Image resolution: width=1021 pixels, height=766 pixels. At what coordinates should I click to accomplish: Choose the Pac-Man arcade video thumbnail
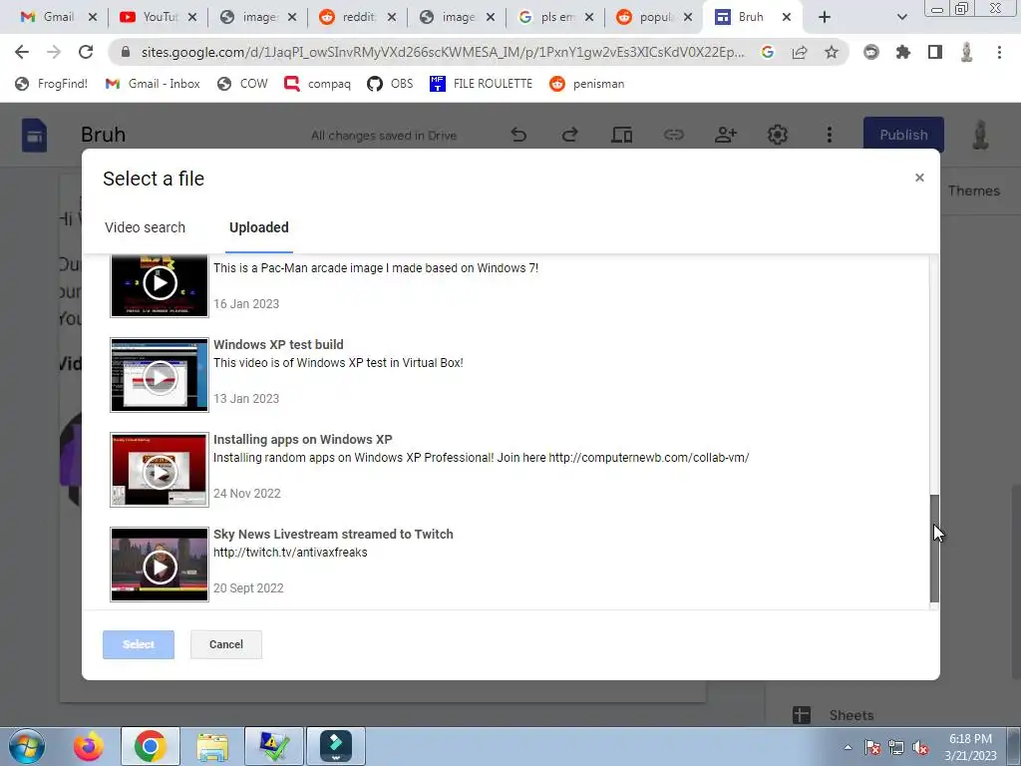[160, 285]
